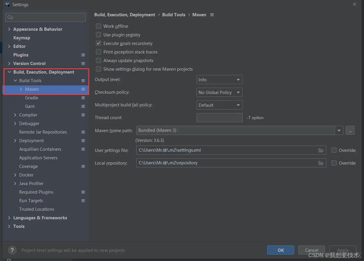This screenshot has width=364, height=261.
Task: Check Override for User settings file
Action: click(334, 150)
